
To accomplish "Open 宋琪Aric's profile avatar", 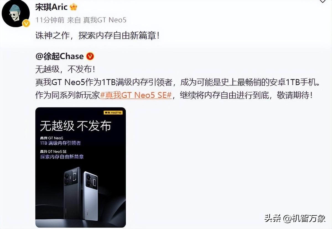I will point(15,14).
